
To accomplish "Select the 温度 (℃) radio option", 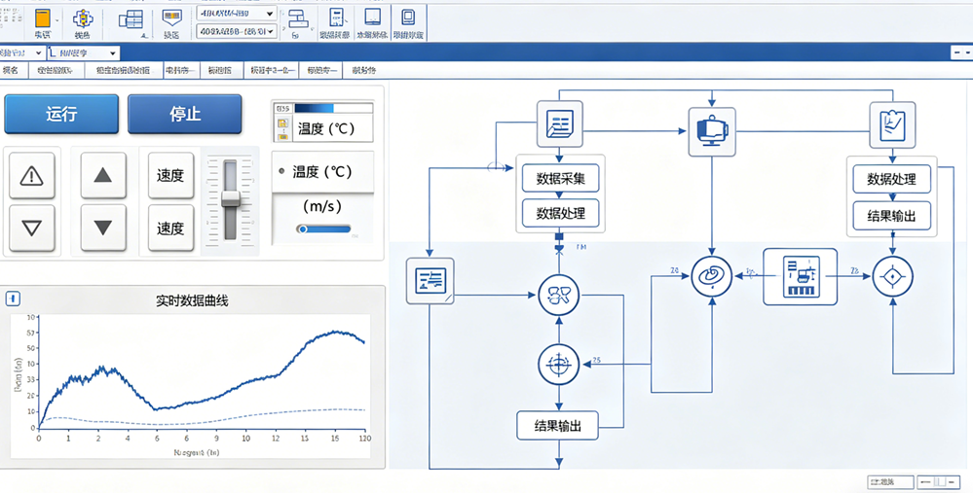I will (282, 172).
